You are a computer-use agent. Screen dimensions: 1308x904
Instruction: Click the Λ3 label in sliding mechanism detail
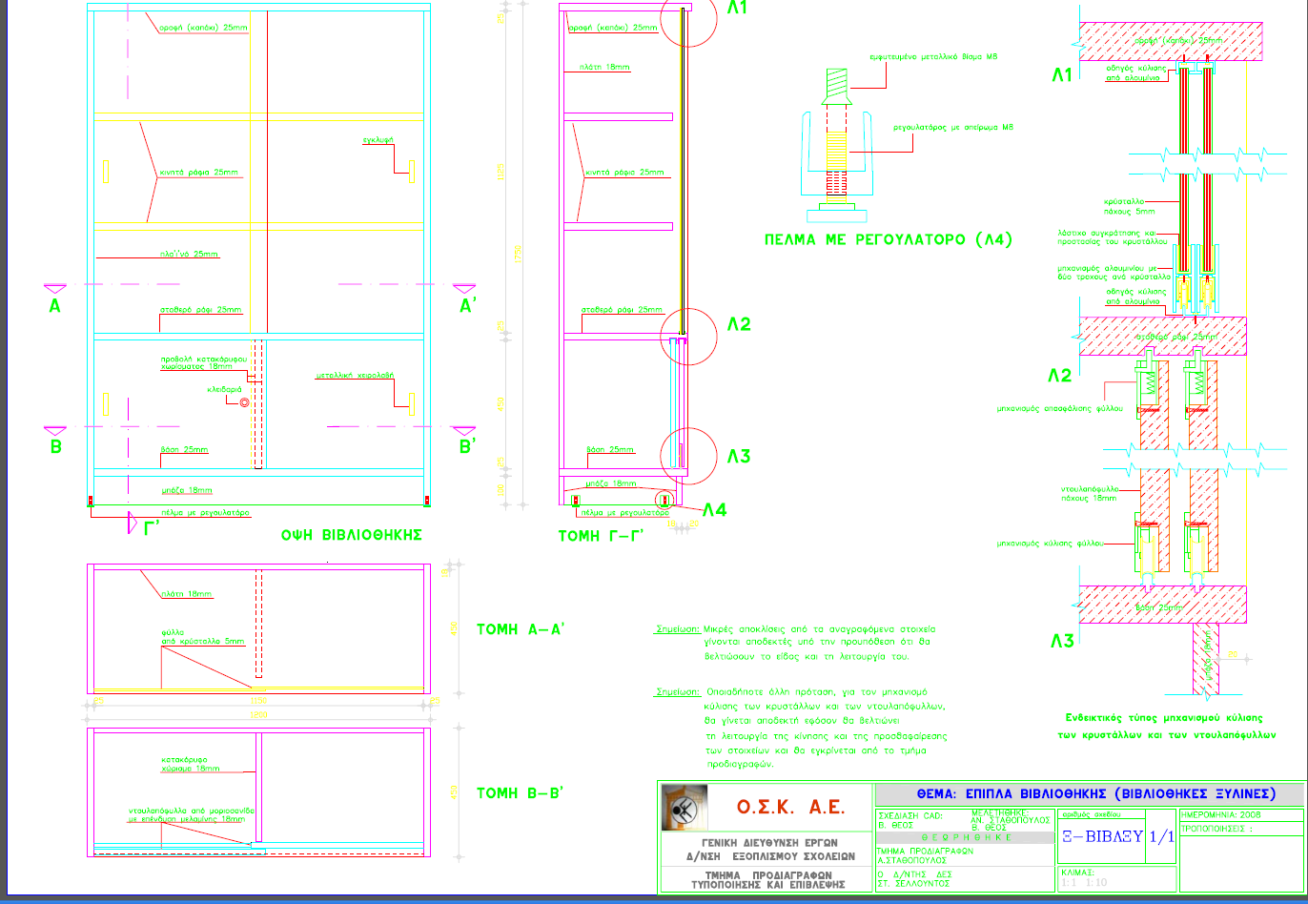[x=1061, y=642]
